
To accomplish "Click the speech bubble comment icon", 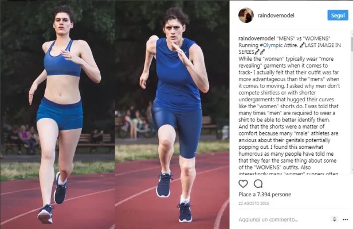I will [x=258, y=184].
